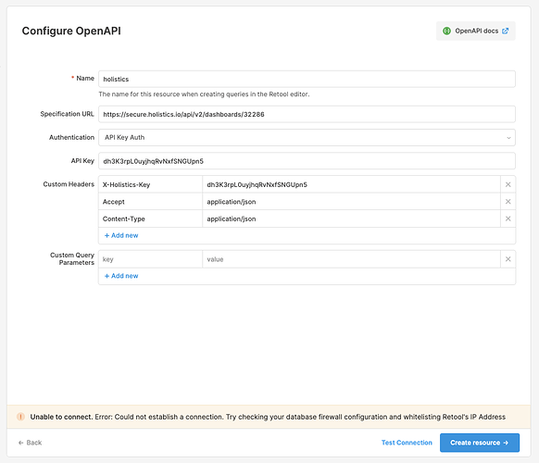
Task: Edit the Content-Type header value application/json
Action: click(x=351, y=219)
